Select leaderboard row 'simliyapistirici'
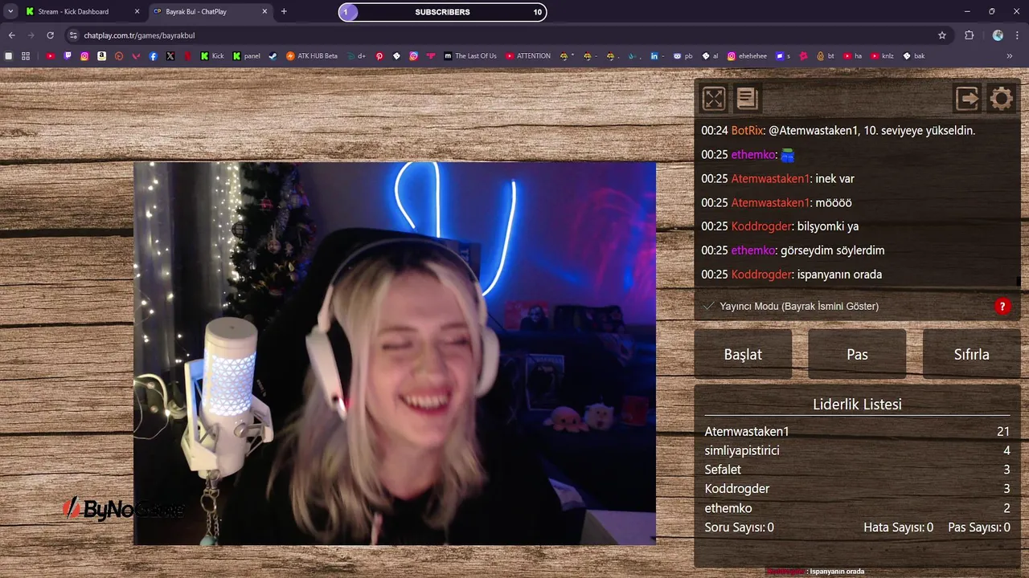This screenshot has height=578, width=1029. click(x=857, y=450)
